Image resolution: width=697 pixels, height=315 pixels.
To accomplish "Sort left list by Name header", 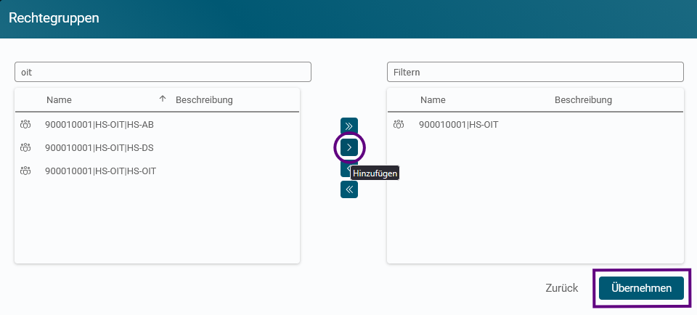I will 59,100.
